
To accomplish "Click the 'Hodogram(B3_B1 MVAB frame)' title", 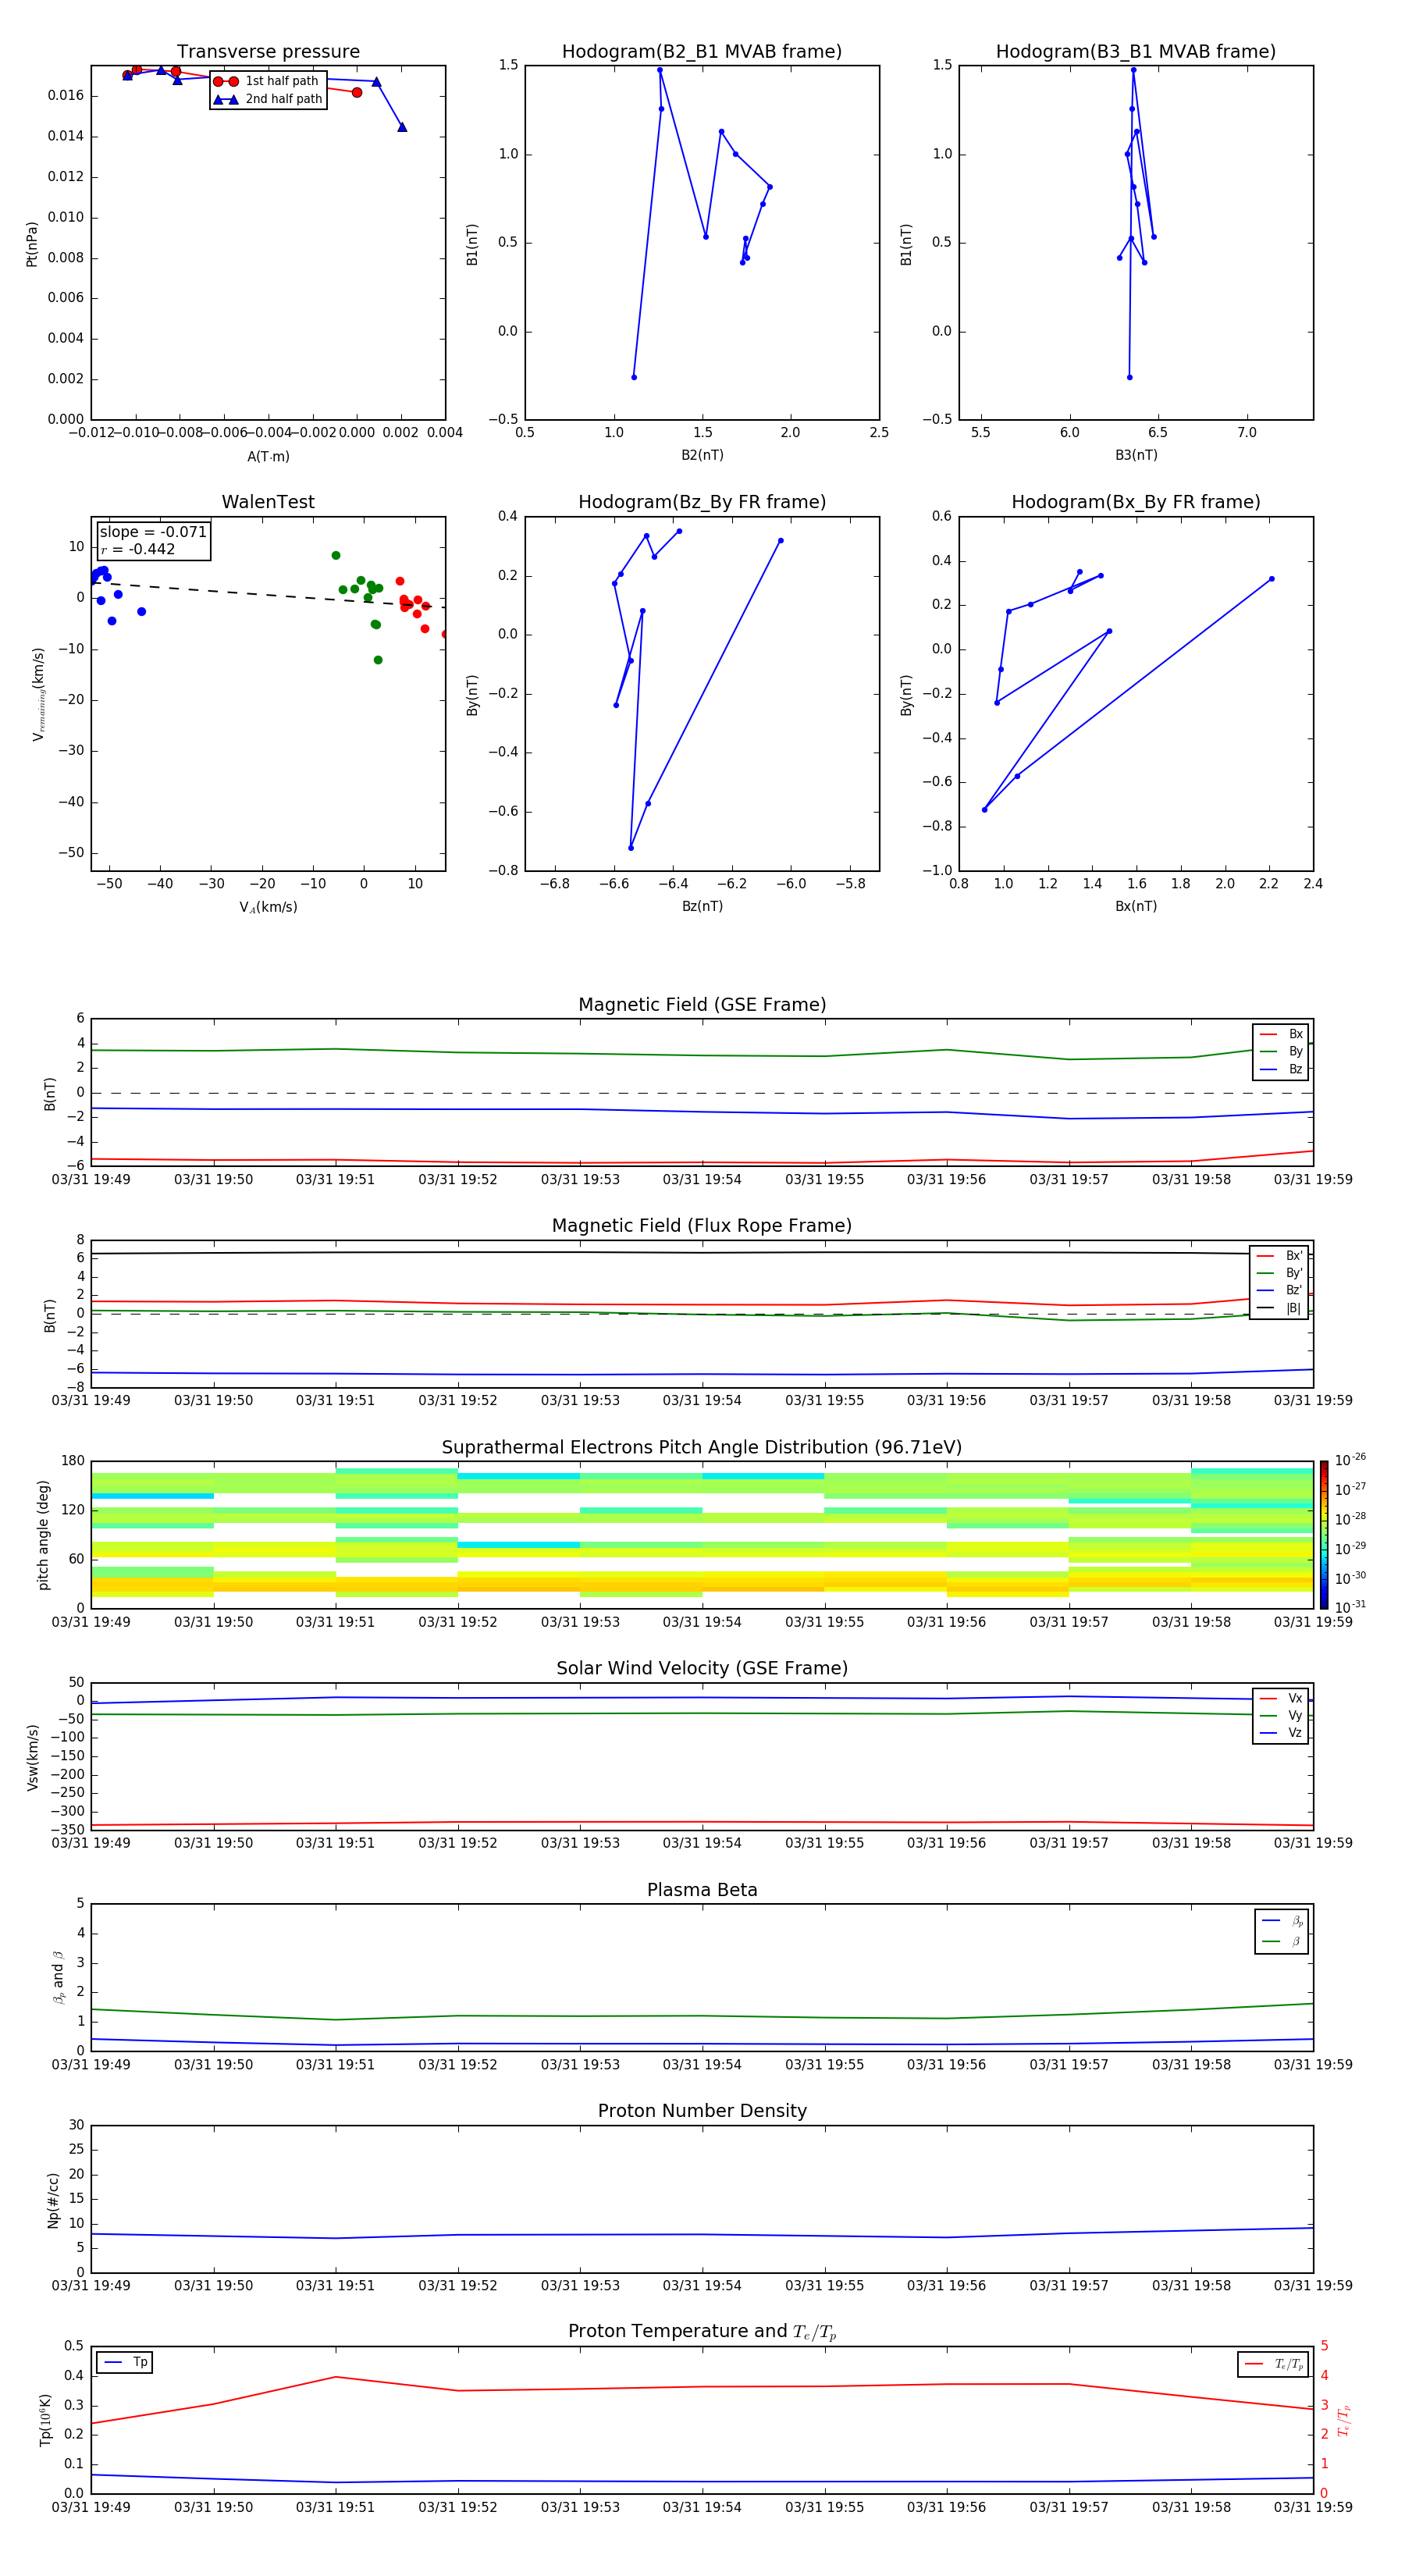I will coord(1136,52).
